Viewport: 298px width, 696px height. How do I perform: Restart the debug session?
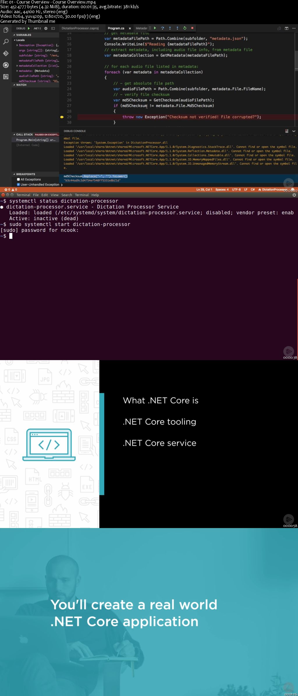pos(185,28)
